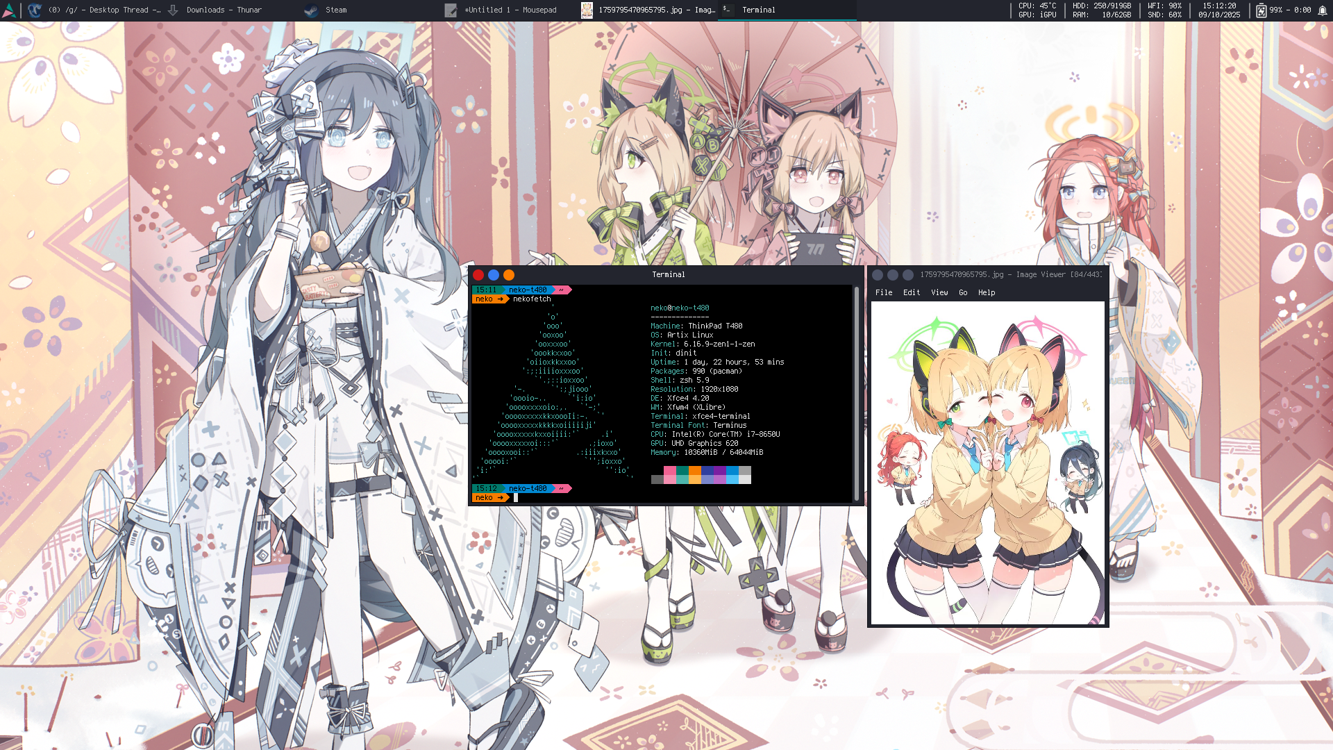Open the Artix applications menu icon
Screen dimensions: 1333x750
9,10
